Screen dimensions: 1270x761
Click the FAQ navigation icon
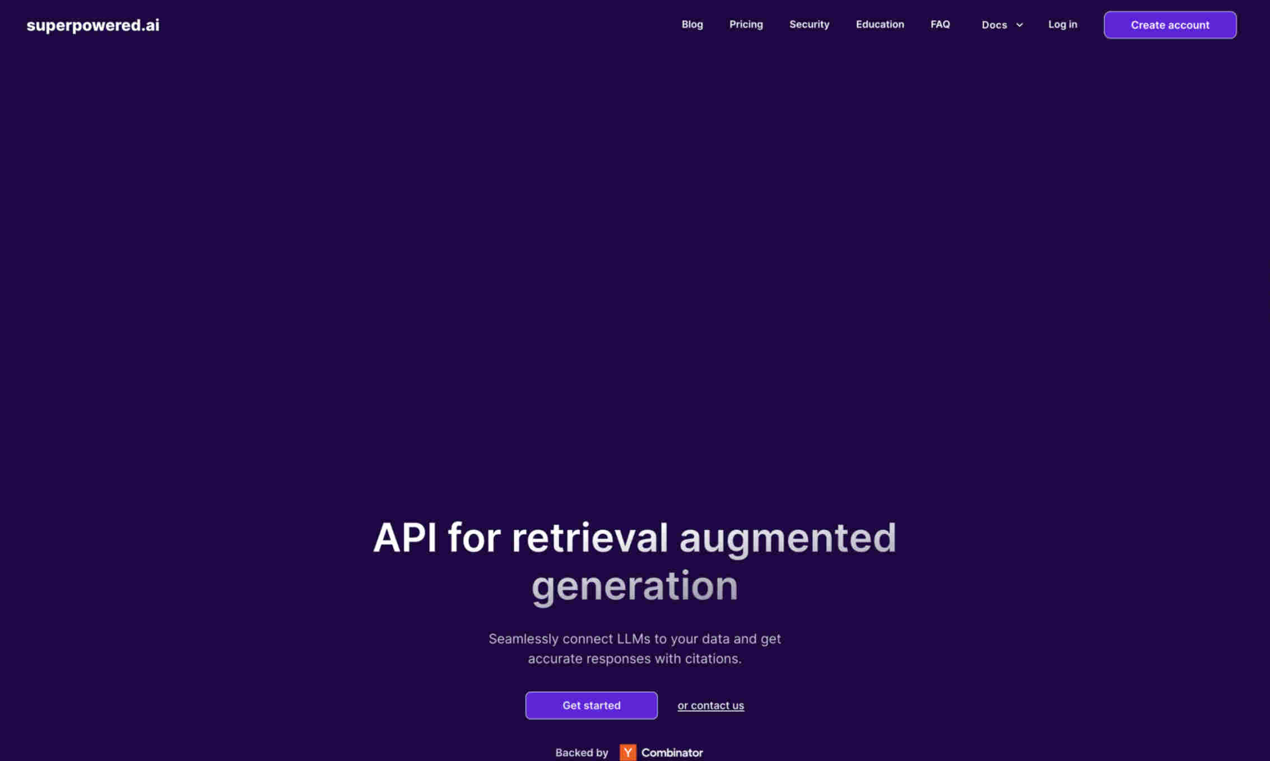940,24
